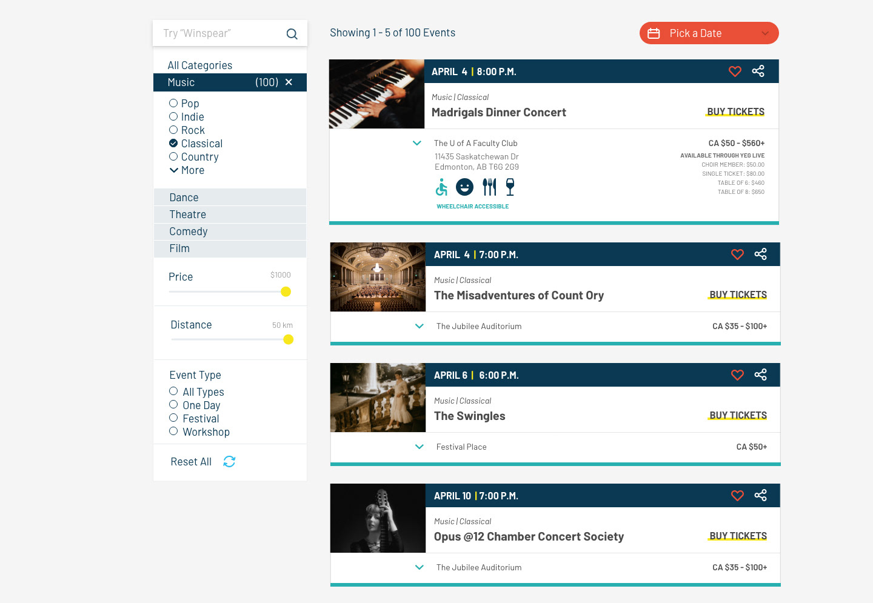
Task: Select the Indie genre radio button
Action: pos(173,116)
